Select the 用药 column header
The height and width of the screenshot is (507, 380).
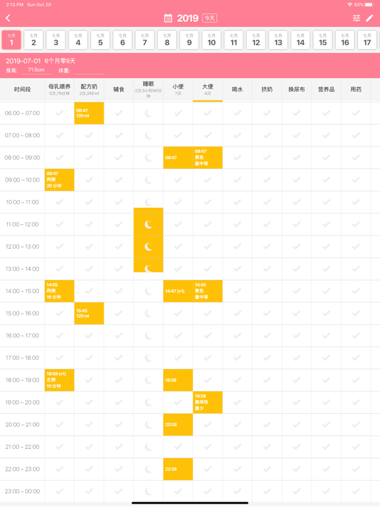point(356,89)
